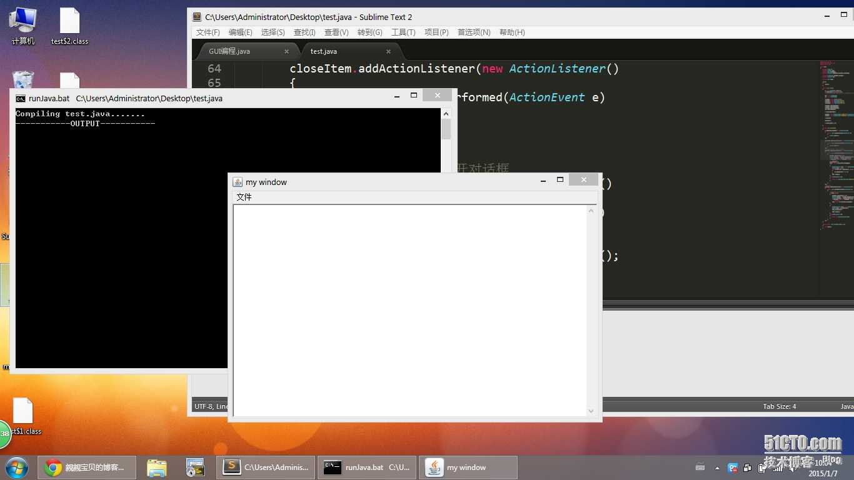Open the Windows Start button
This screenshot has height=480, width=854.
[x=17, y=467]
